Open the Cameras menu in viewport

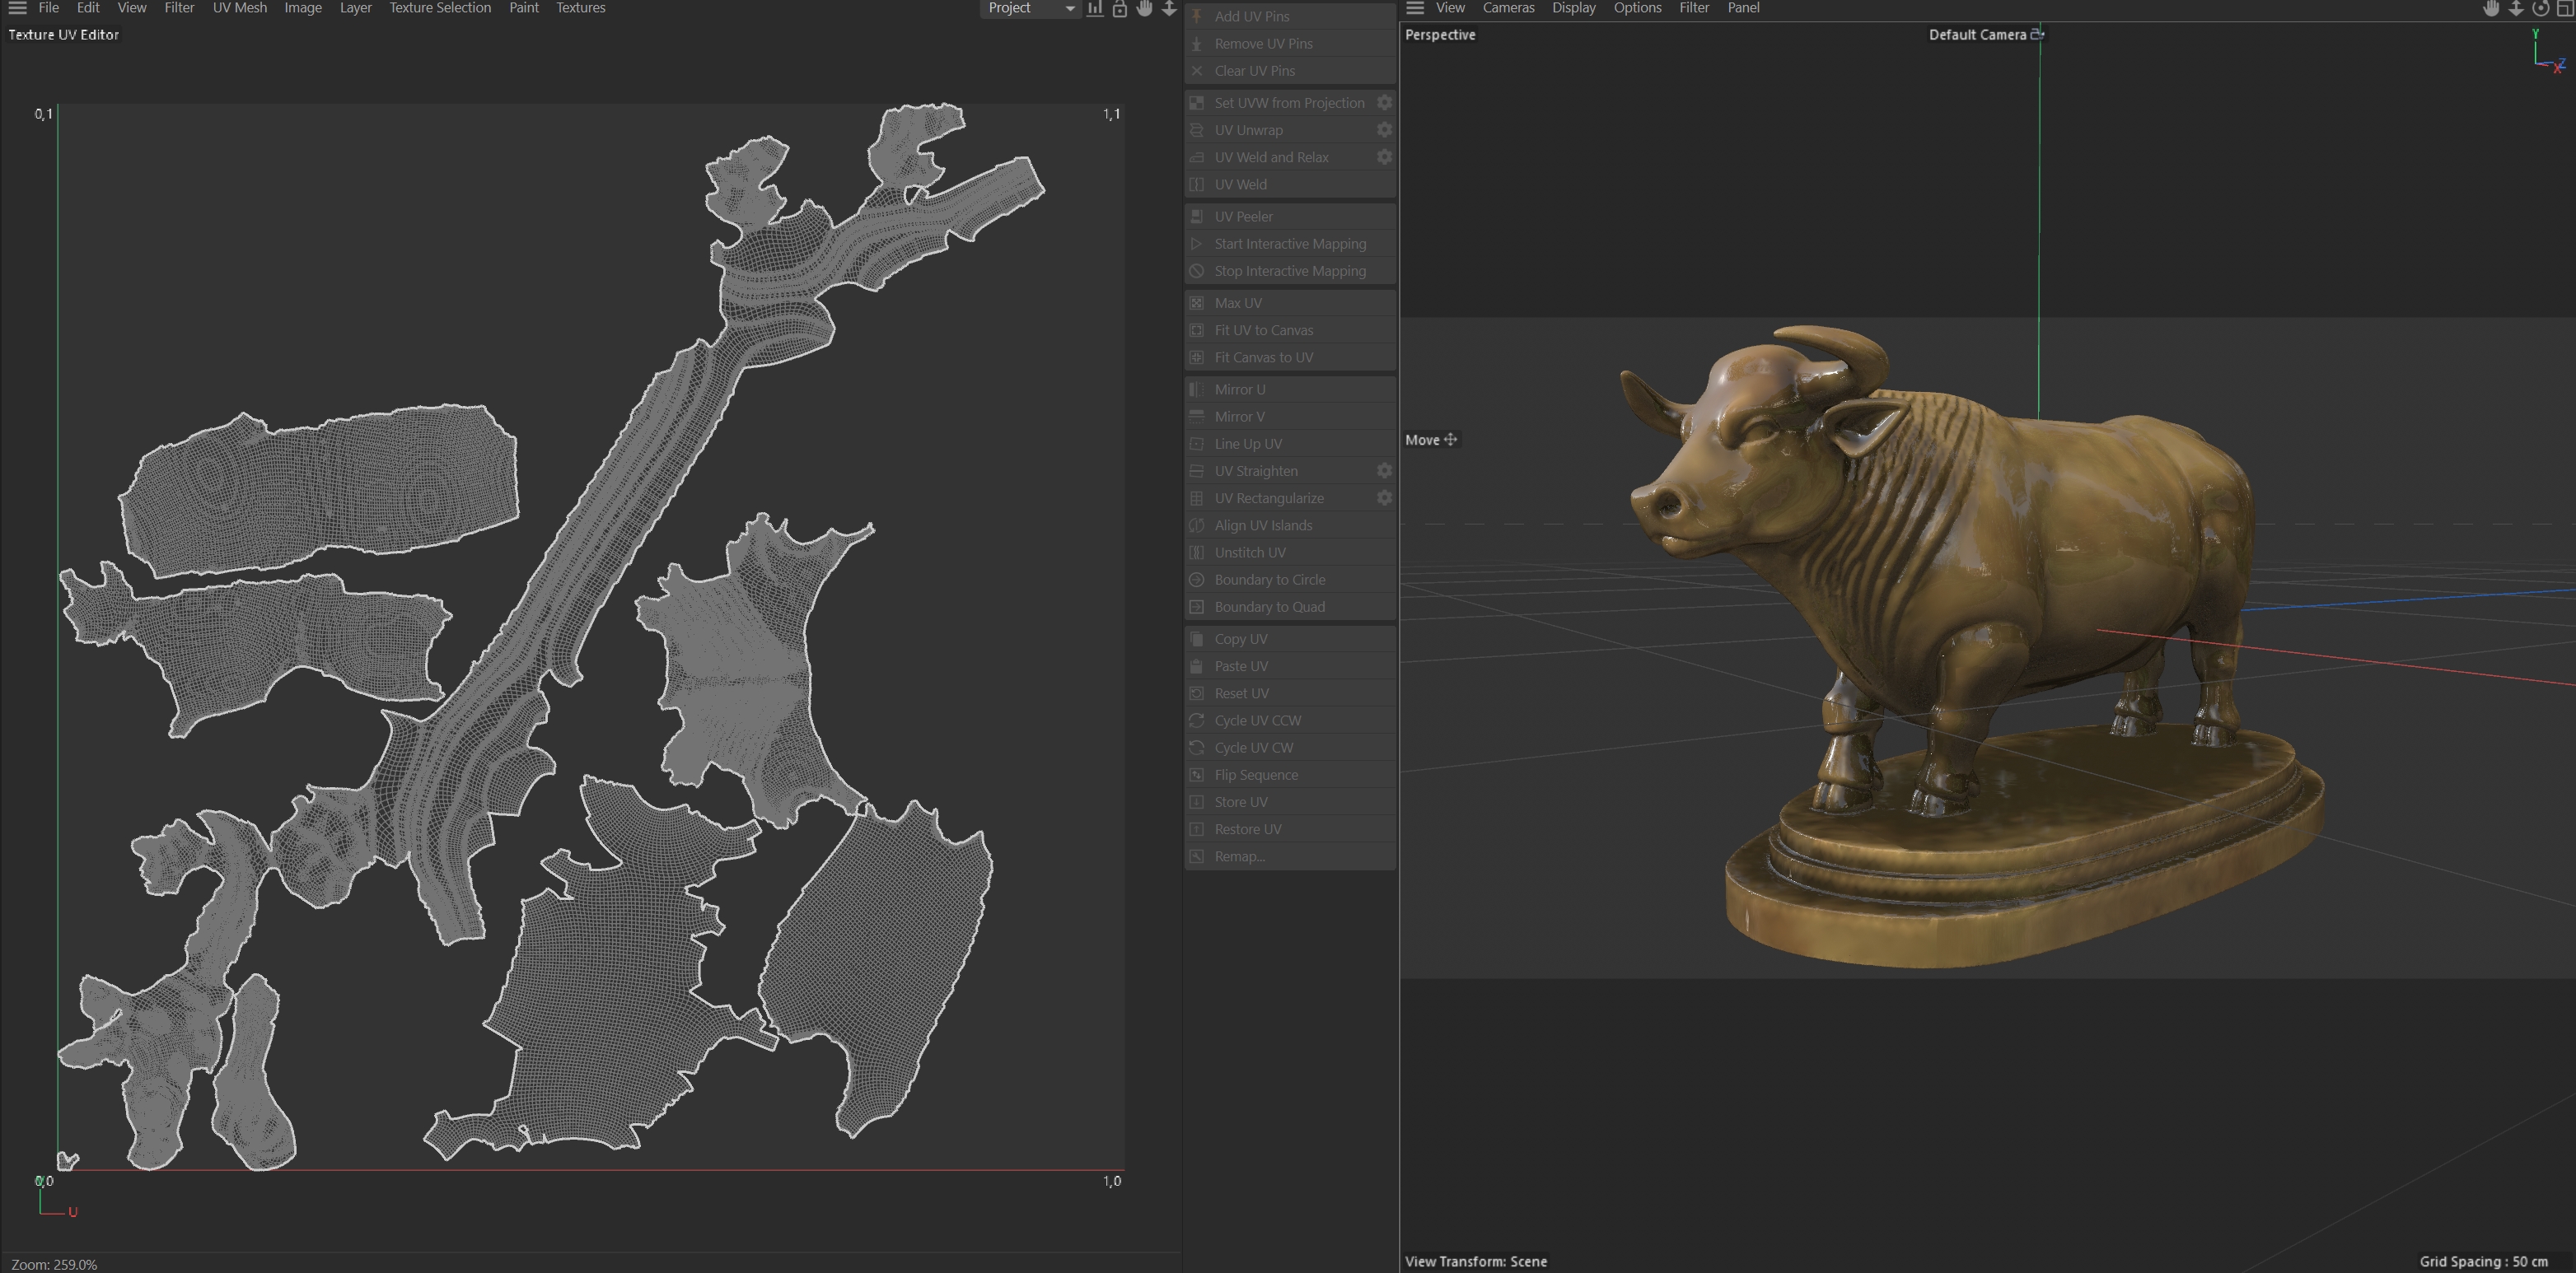coord(1508,8)
